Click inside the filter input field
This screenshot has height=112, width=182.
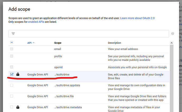coord(89,34)
